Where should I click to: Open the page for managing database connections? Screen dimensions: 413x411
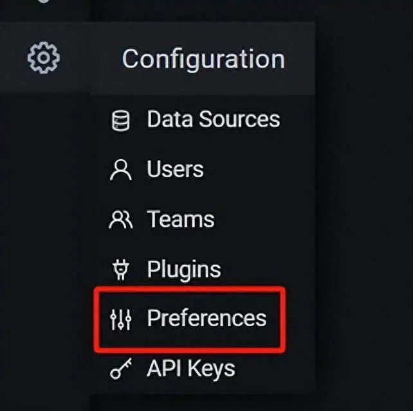213,119
